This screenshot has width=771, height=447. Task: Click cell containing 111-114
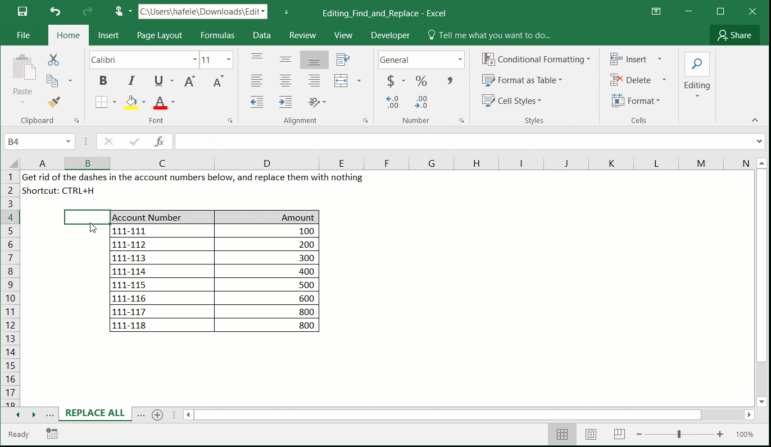pyautogui.click(x=162, y=271)
